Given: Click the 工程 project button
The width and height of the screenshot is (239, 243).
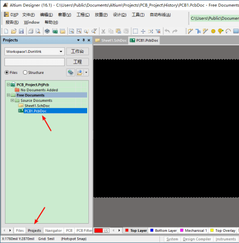Looking at the screenshot, I should [77, 62].
